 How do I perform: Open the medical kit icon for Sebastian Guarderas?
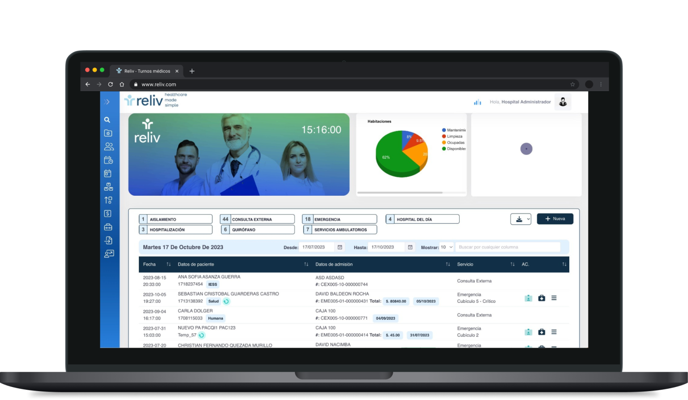coord(542,298)
